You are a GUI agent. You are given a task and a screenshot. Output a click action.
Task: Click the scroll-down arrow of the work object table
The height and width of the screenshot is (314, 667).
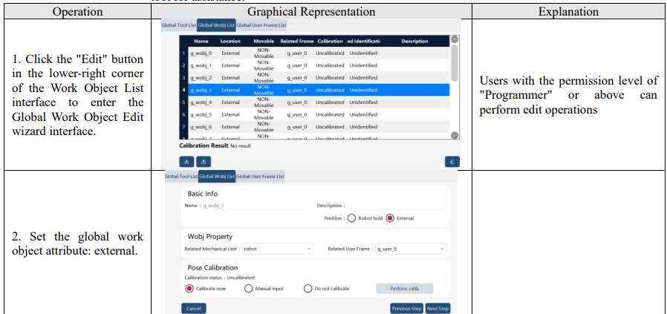point(455,135)
